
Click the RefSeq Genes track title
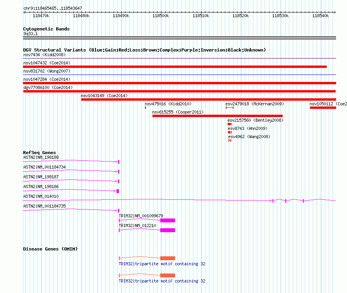(x=39, y=153)
